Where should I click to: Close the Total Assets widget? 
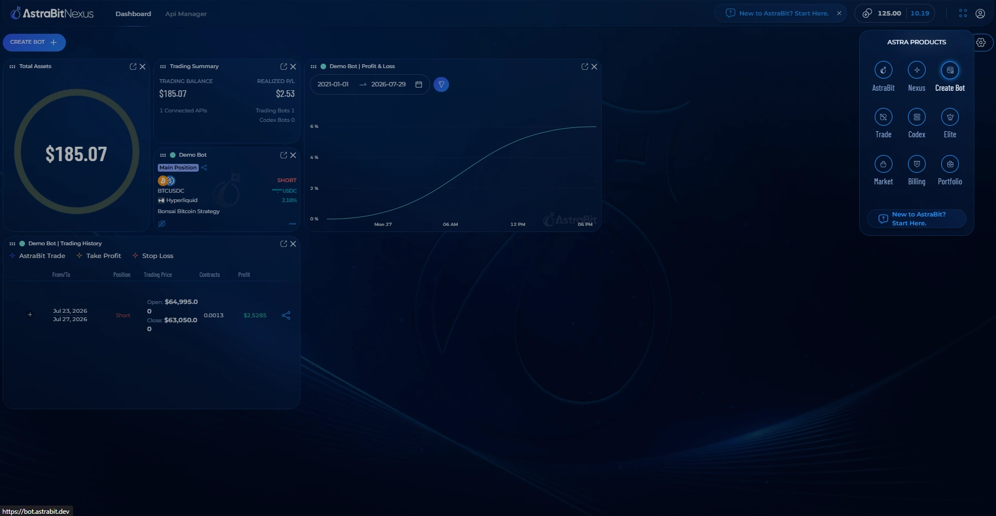pyautogui.click(x=142, y=66)
